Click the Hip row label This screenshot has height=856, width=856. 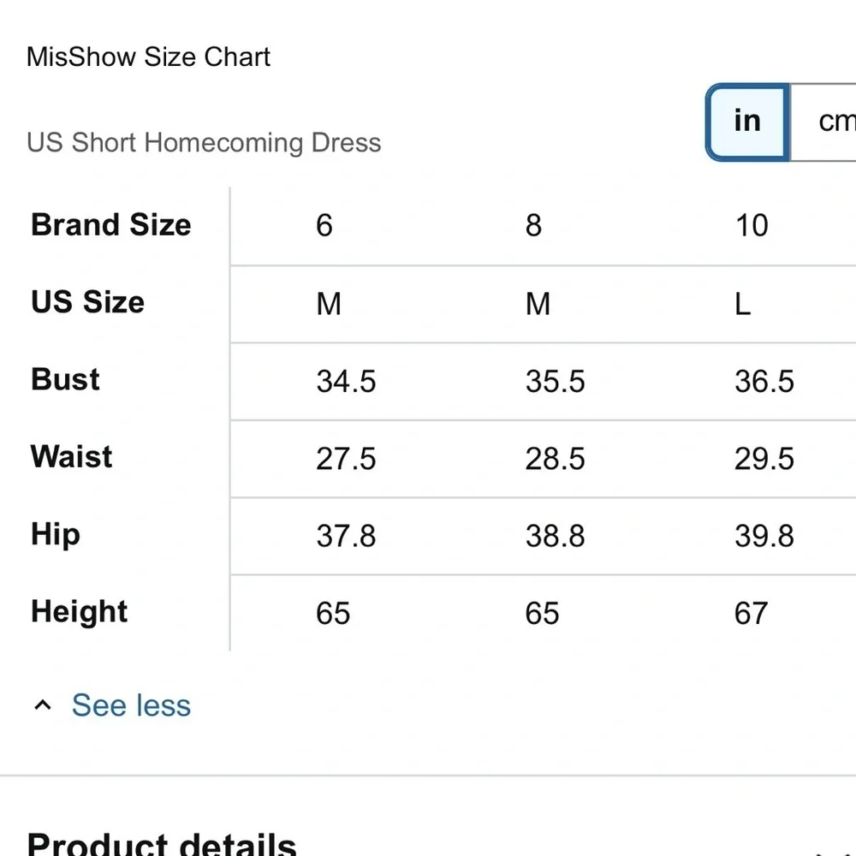(55, 534)
